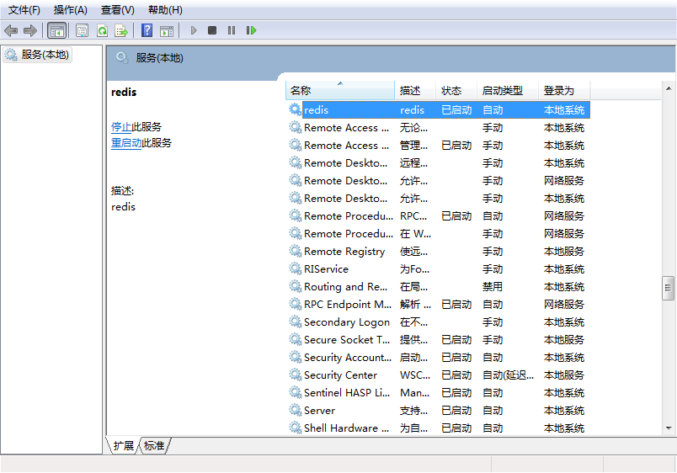Click gear icon next to Remote Registry

pyautogui.click(x=295, y=251)
